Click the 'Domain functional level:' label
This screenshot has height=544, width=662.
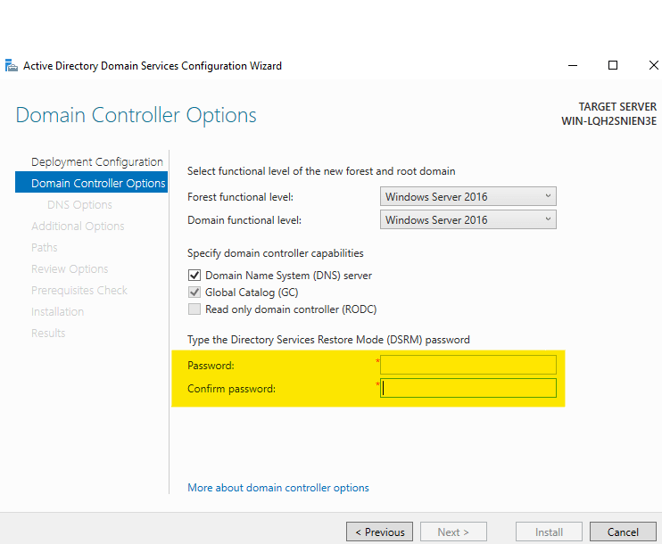pyautogui.click(x=244, y=220)
